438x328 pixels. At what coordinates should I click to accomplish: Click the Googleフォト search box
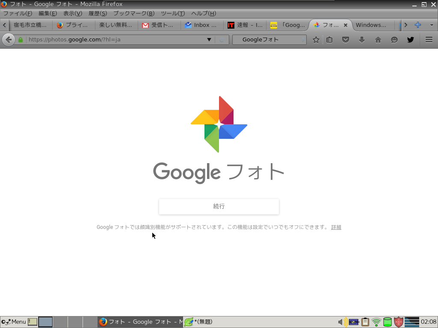coord(269,40)
